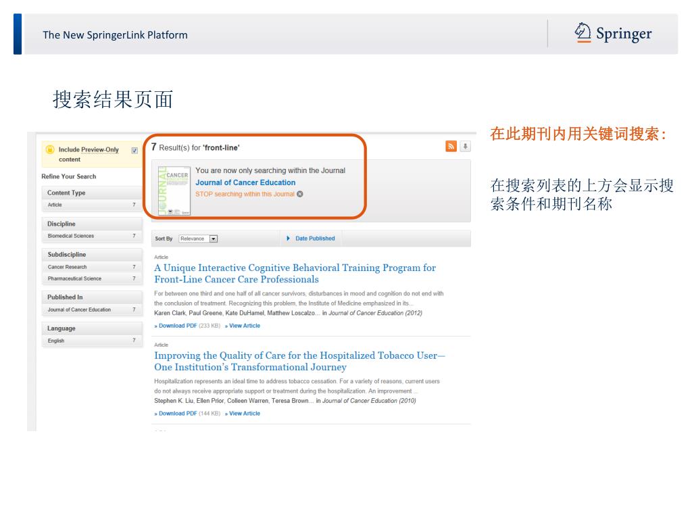The height and width of the screenshot is (519, 692).
Task: Filter by Pharmaceutical Science subdiscipline
Action: (x=92, y=278)
